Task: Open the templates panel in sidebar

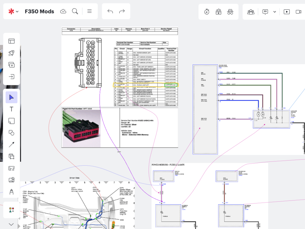Action: (x=12, y=41)
